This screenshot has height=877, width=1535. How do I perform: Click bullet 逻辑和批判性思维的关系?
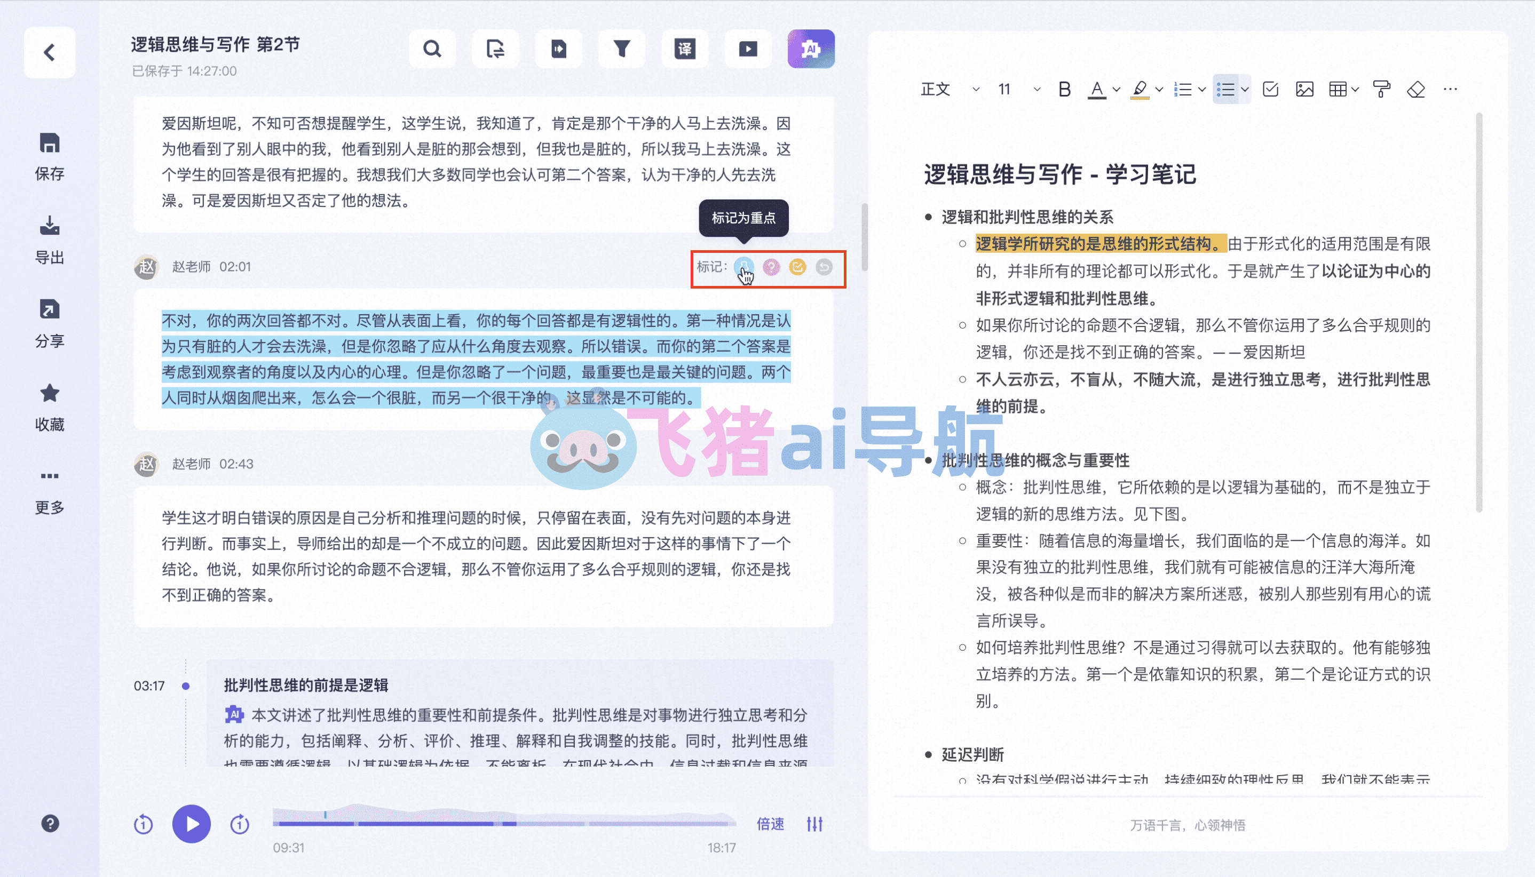click(1027, 217)
